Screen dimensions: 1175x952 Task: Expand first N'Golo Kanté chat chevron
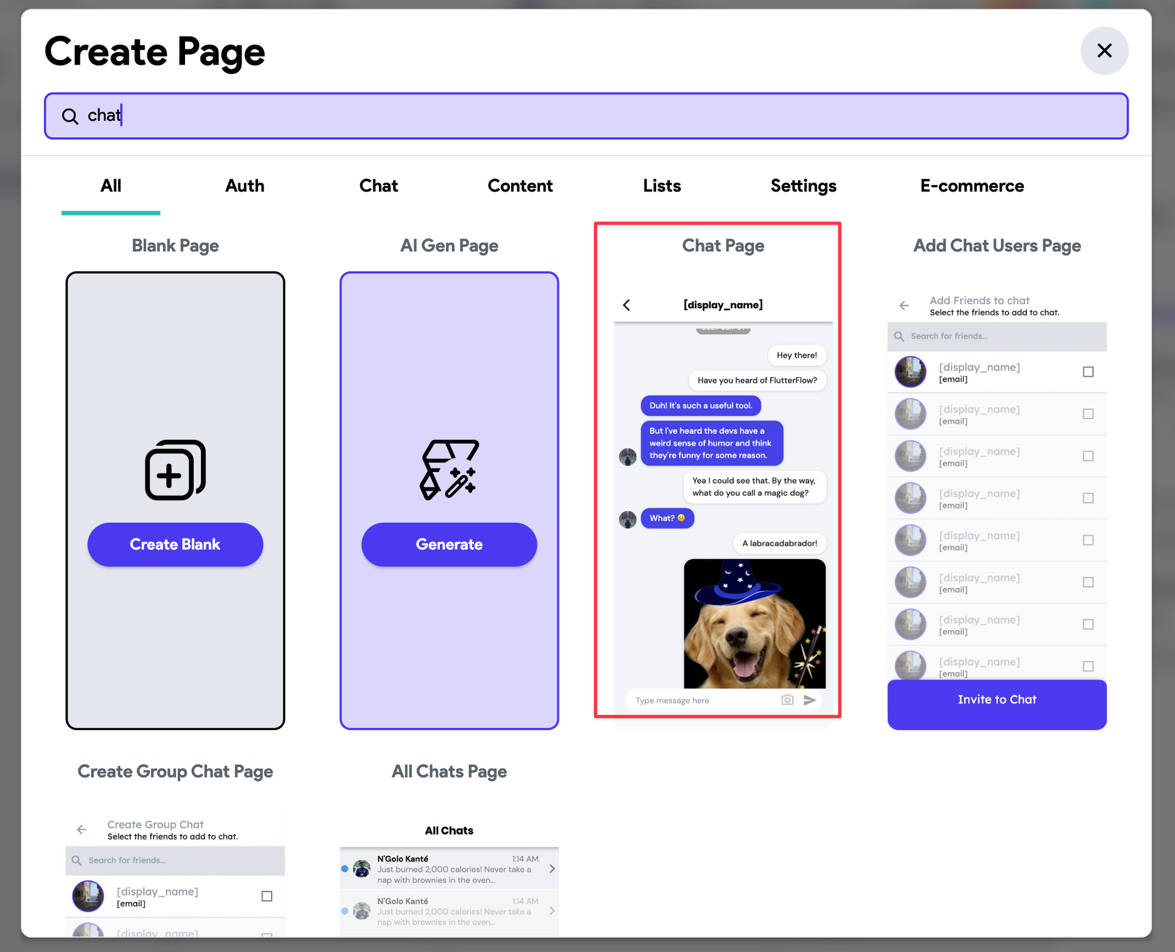point(552,869)
